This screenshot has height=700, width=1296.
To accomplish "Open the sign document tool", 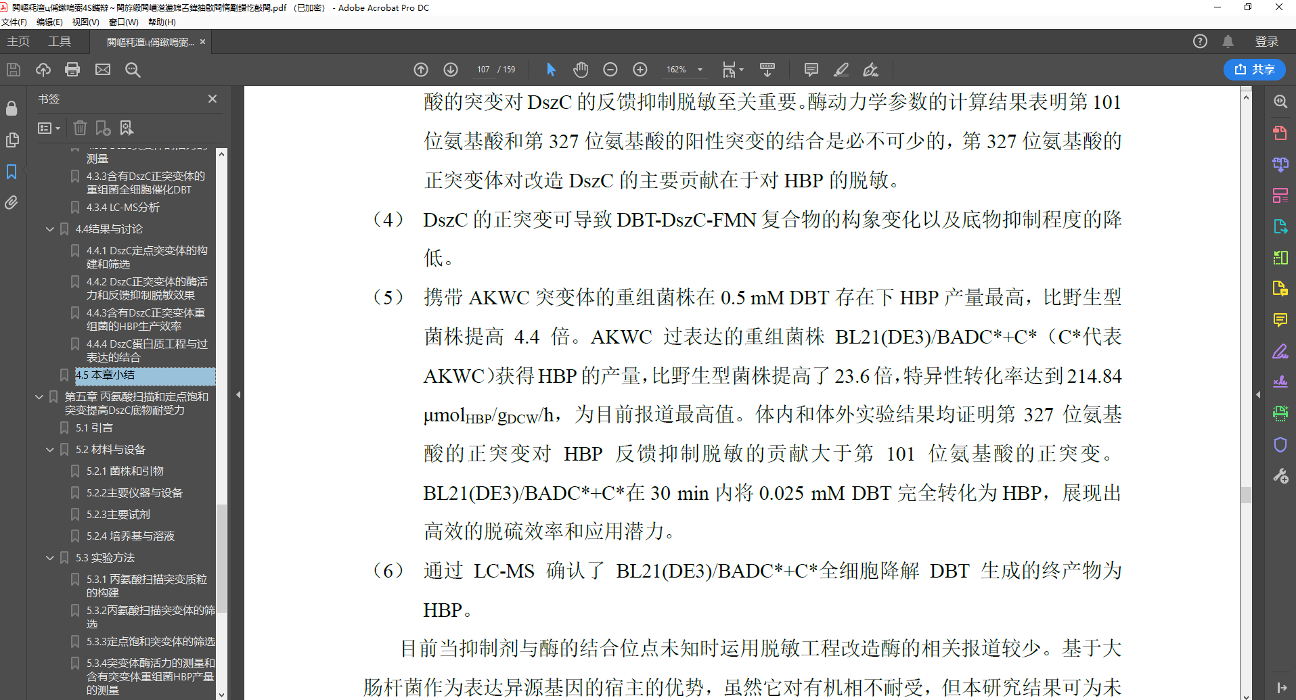I will click(x=871, y=70).
